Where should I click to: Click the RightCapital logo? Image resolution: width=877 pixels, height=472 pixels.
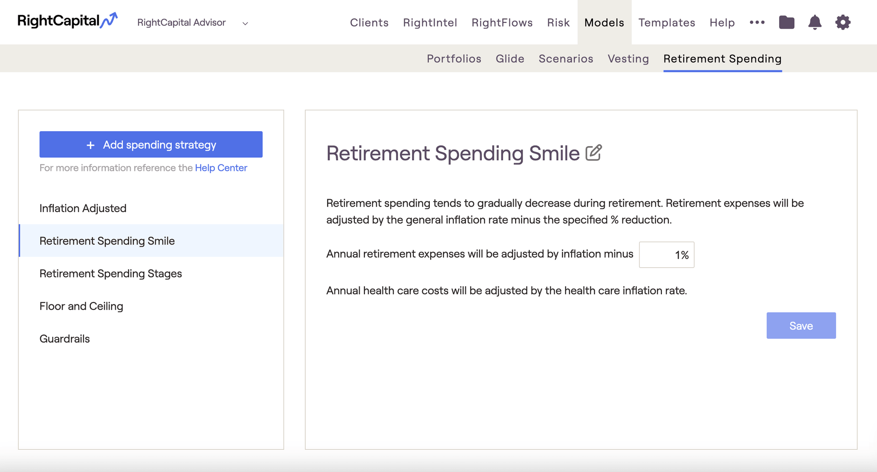(x=68, y=21)
